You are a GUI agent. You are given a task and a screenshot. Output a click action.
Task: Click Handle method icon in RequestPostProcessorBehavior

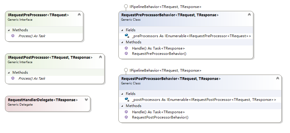tap(126, 112)
